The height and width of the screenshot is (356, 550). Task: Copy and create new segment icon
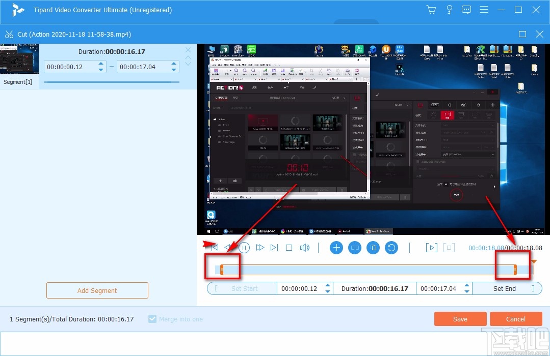[373, 248]
